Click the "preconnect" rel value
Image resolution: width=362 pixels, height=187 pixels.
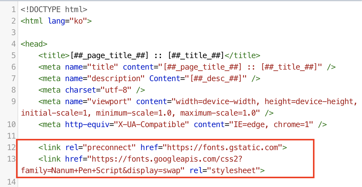[x=110, y=147]
